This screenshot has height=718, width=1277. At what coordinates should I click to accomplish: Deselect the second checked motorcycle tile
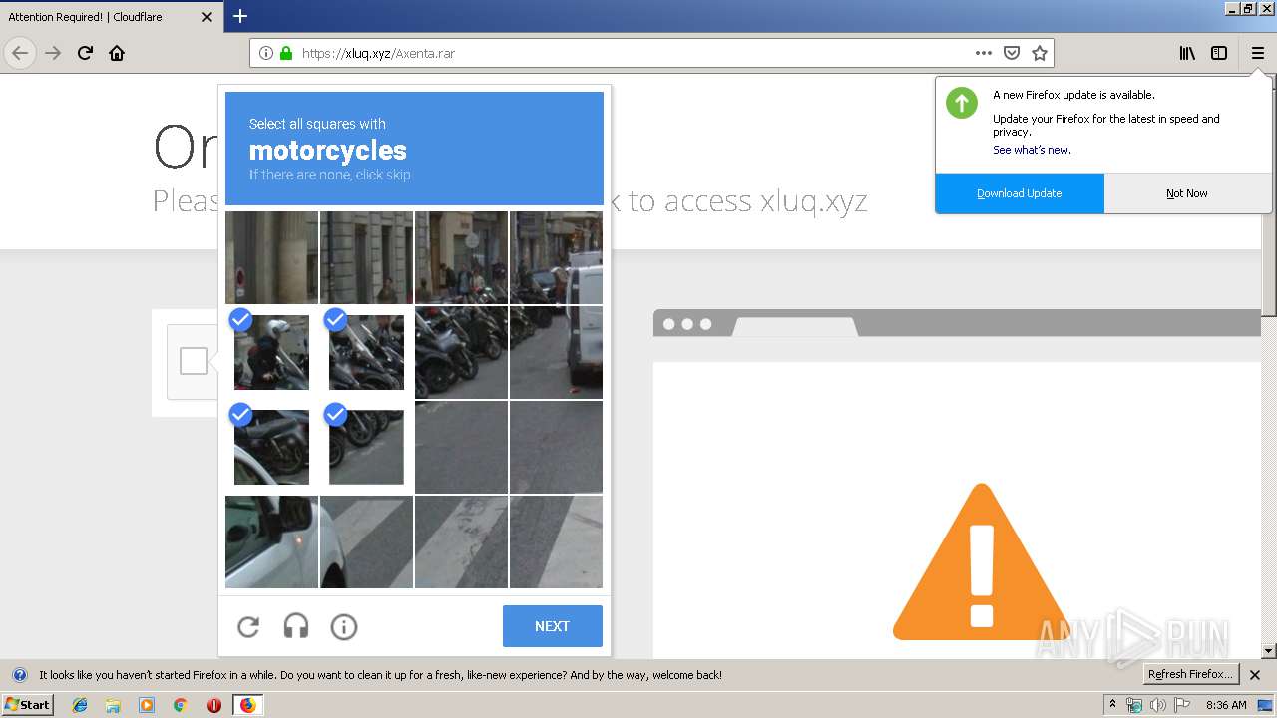point(366,352)
